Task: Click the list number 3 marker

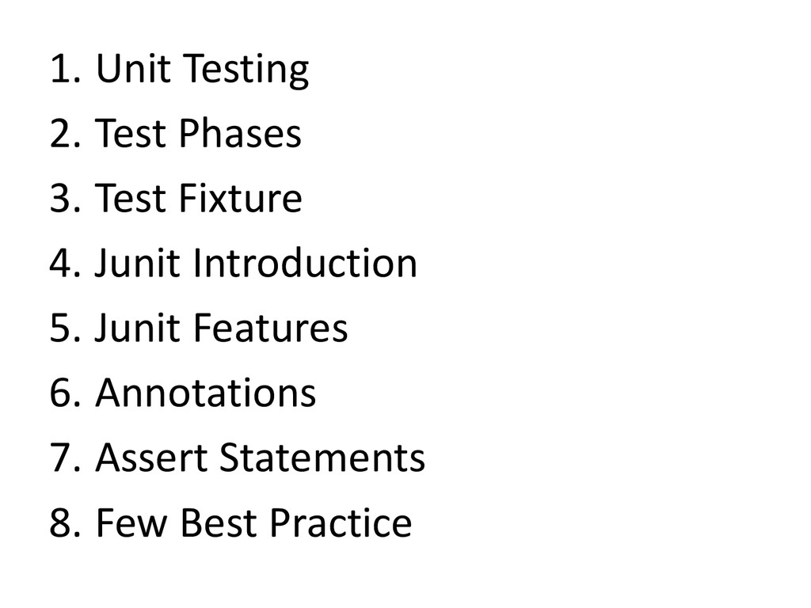Action: [65, 198]
